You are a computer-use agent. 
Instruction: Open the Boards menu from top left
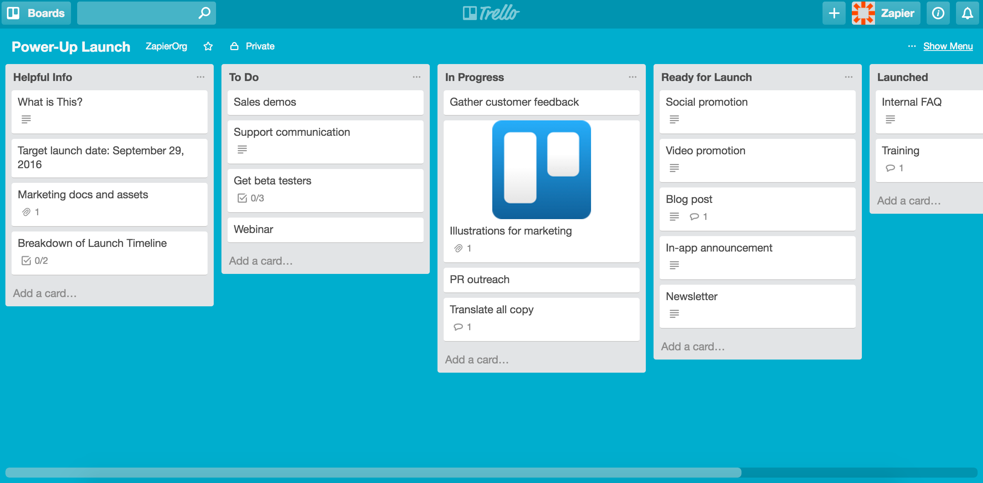click(36, 11)
